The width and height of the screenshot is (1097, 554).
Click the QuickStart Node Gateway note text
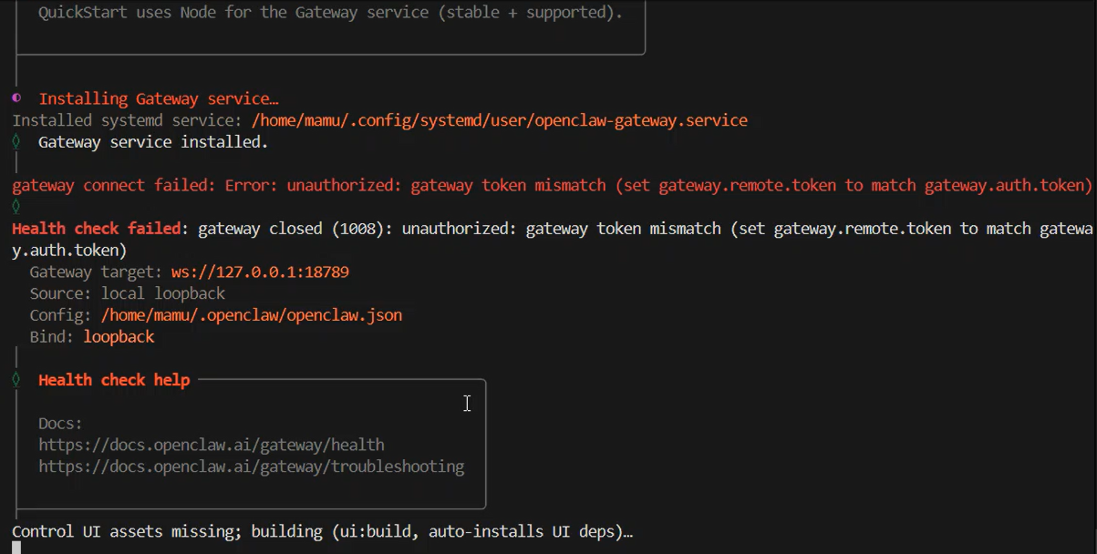(330, 14)
